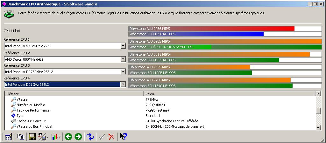The height and width of the screenshot is (143, 326).
Task: Click the blue info icon beside Type
Action: tap(14, 115)
